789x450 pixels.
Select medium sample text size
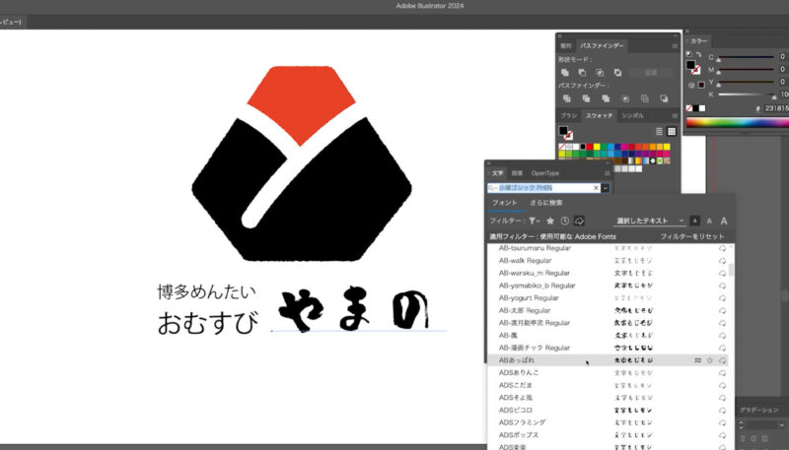709,221
